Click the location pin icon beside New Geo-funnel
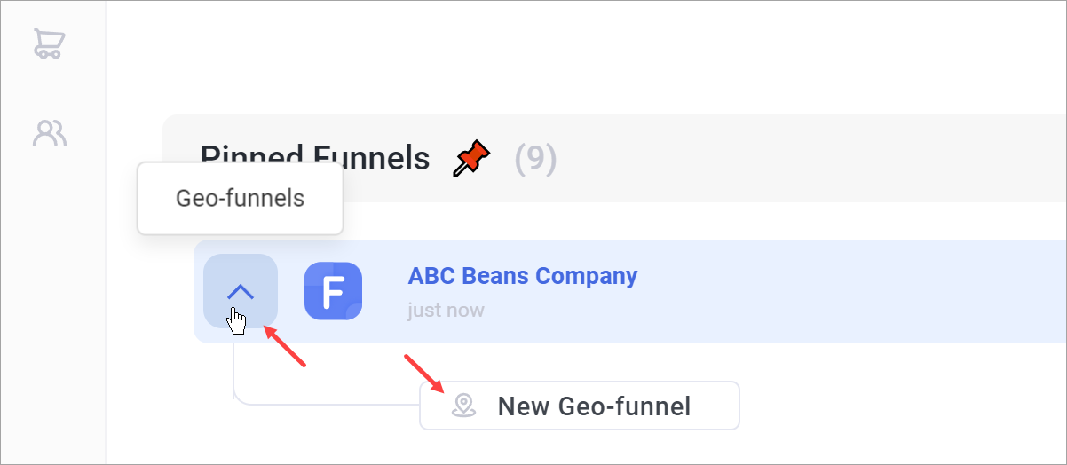The height and width of the screenshot is (465, 1067). pos(462,406)
